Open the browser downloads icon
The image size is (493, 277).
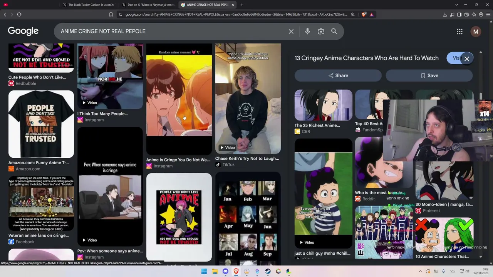pyautogui.click(x=445, y=15)
